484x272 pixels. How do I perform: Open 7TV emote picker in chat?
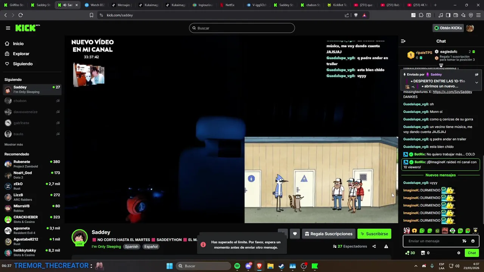coord(464,241)
